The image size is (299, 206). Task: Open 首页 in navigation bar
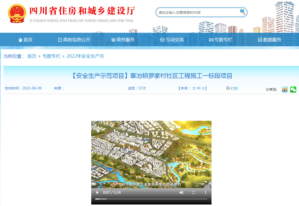pyautogui.click(x=25, y=40)
